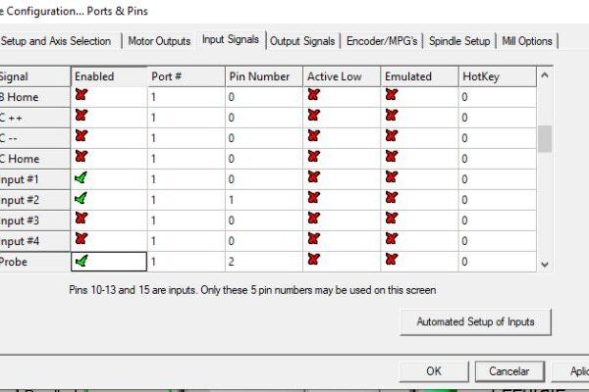This screenshot has height=392, width=589.
Task: Click Automated Setup of Inputs button
Action: point(476,321)
